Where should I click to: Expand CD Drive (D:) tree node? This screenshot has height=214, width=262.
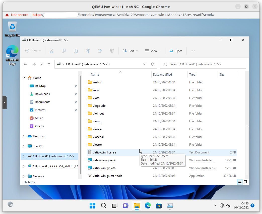24,156
